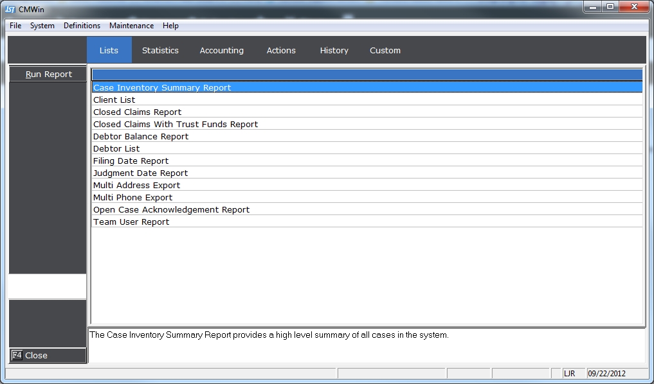Switch to the History tab
The height and width of the screenshot is (384, 654).
tap(334, 50)
